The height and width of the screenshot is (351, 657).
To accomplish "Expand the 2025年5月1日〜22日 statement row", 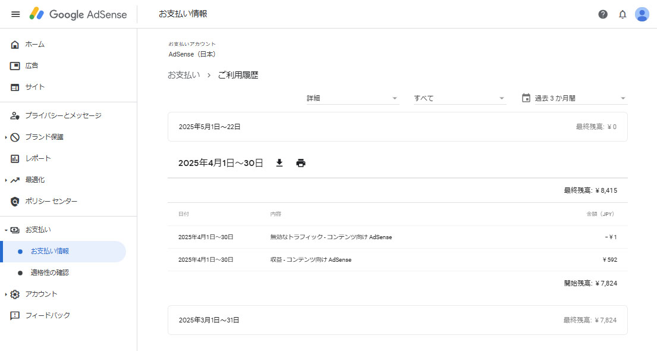I will click(x=397, y=127).
